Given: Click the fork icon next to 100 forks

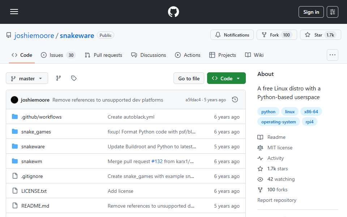Looking at the screenshot, I should pos(260,190).
